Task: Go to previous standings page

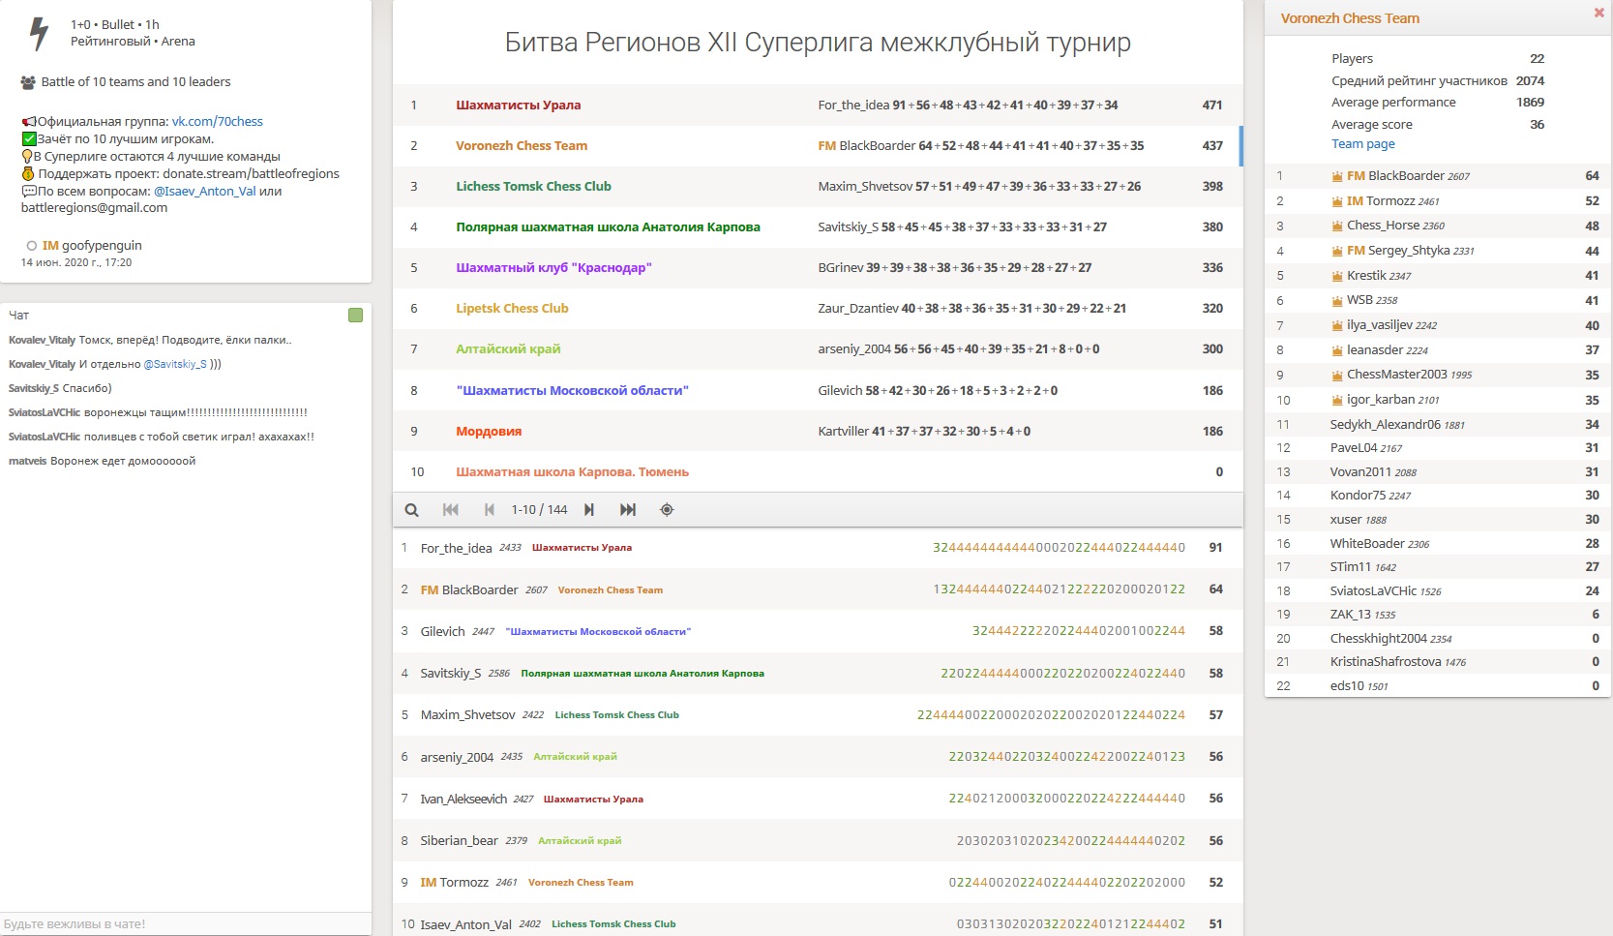Action: [x=489, y=510]
